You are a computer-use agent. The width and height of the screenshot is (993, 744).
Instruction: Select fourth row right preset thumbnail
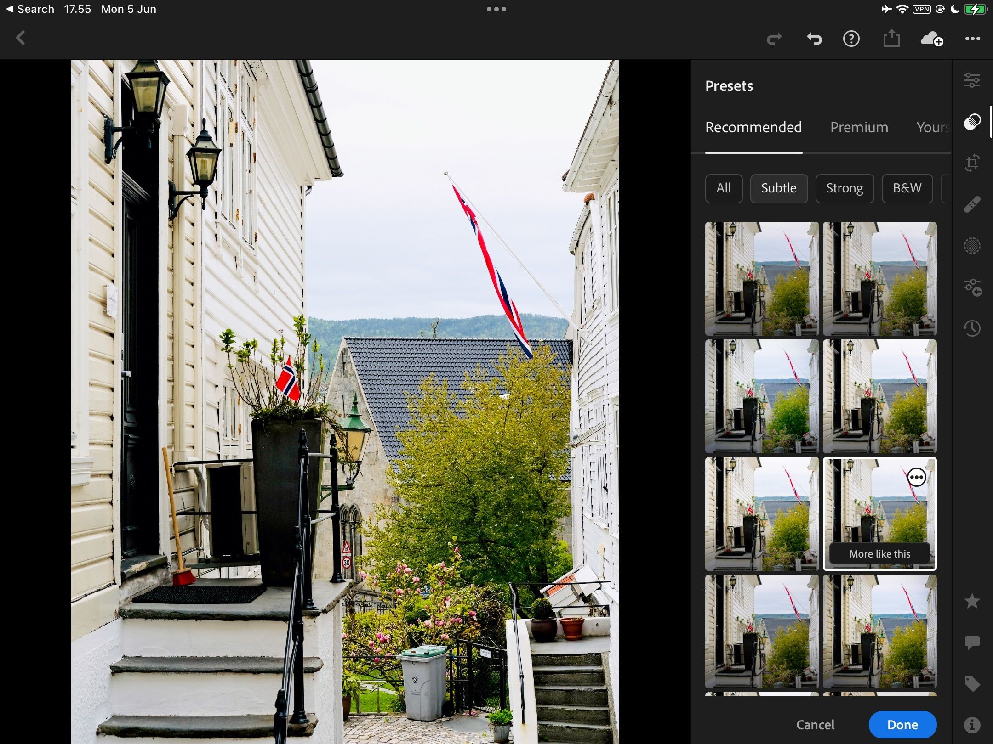(879, 631)
